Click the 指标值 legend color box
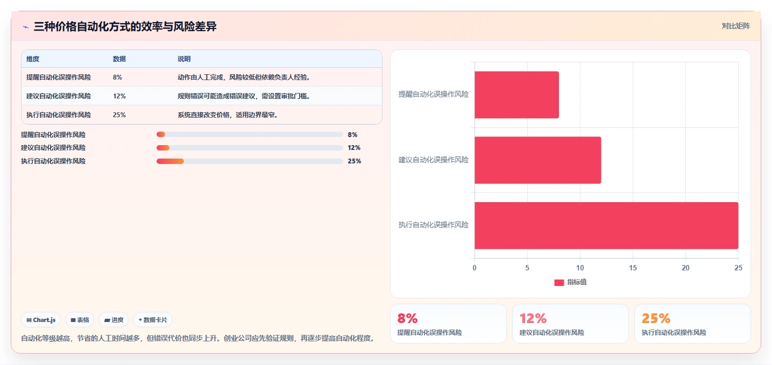Image resolution: width=772 pixels, height=365 pixels. pyautogui.click(x=559, y=282)
